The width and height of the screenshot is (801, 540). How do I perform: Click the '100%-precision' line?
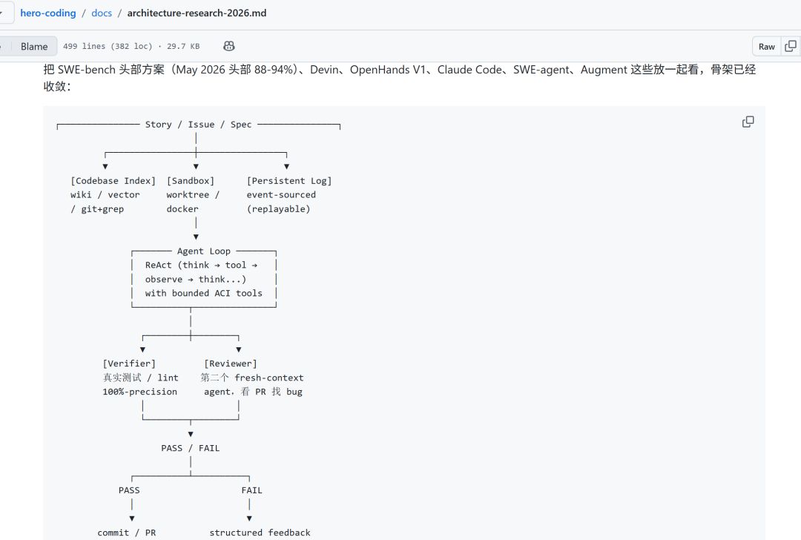(140, 392)
